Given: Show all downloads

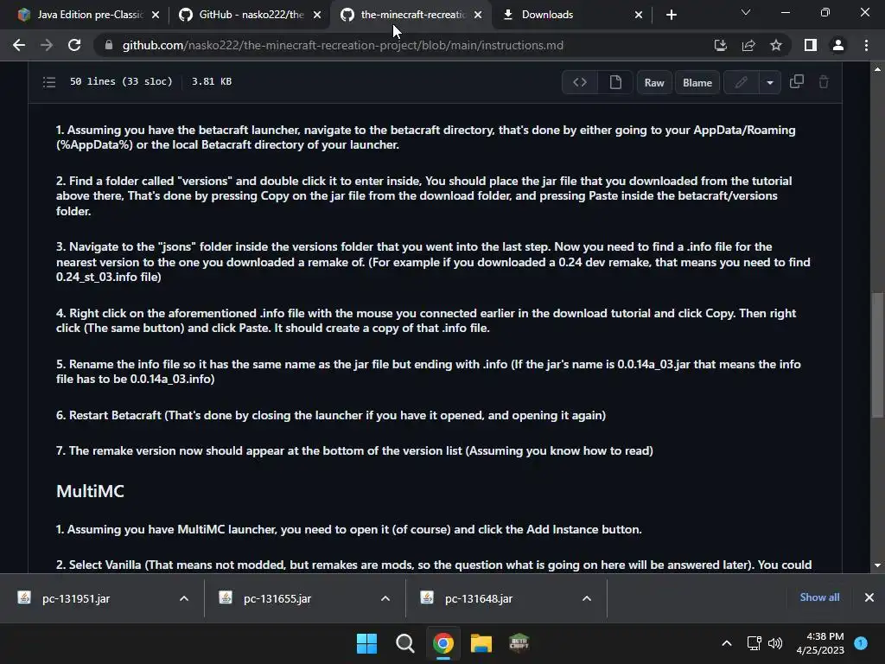Looking at the screenshot, I should (819, 597).
